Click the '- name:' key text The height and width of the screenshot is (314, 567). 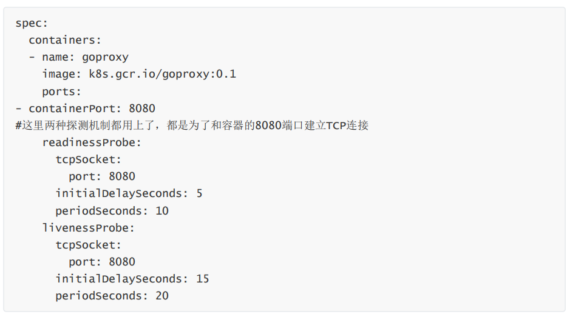point(52,57)
